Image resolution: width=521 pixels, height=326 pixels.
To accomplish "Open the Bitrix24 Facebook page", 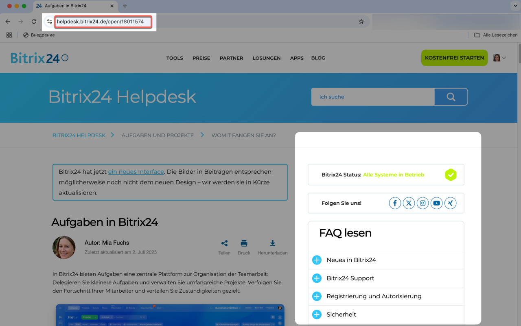I will coord(395,203).
